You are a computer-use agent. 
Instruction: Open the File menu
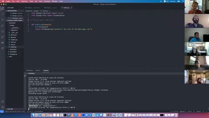point(13,1)
